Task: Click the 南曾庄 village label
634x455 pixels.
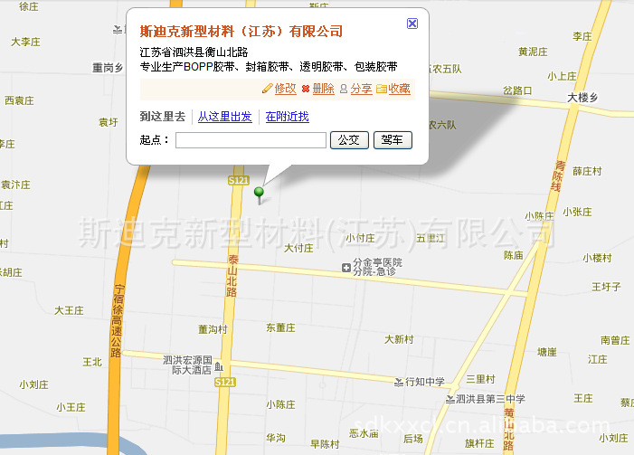Action: pos(615,340)
